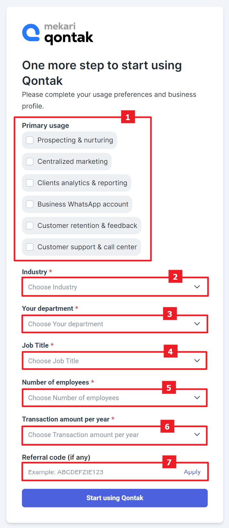Click Start using Qontak button

pyautogui.click(x=115, y=498)
